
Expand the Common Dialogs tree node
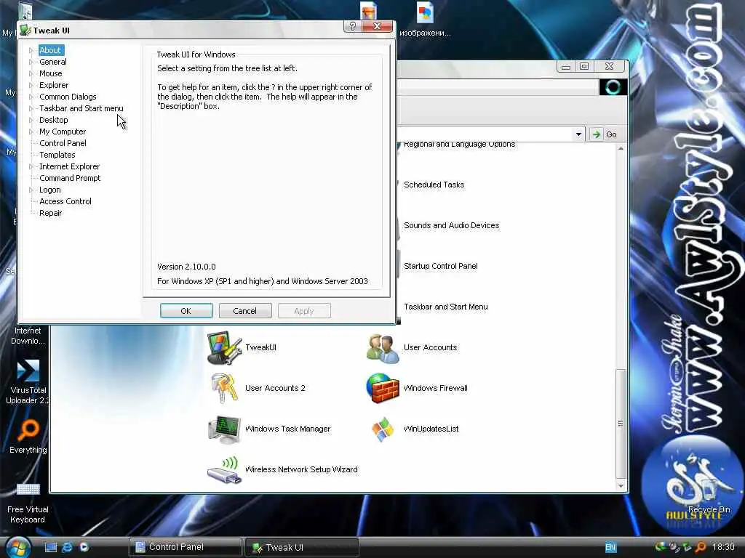tap(31, 97)
